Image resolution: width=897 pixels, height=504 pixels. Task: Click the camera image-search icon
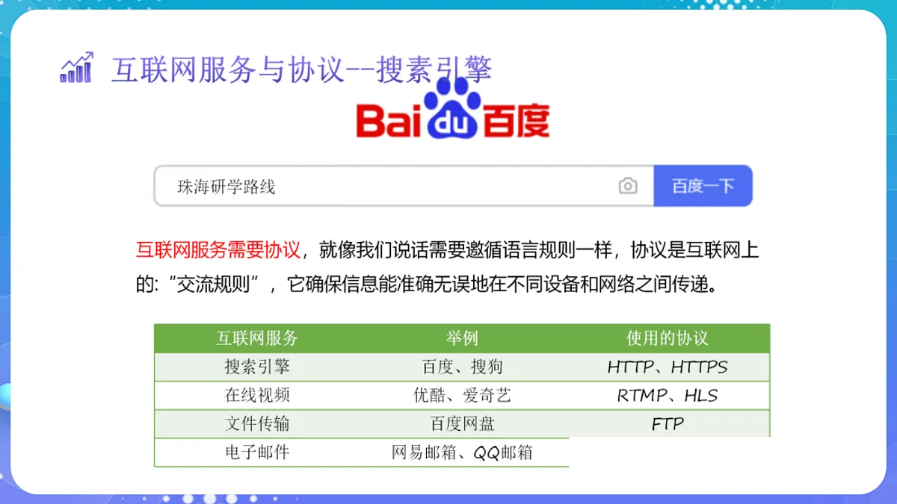click(x=628, y=186)
